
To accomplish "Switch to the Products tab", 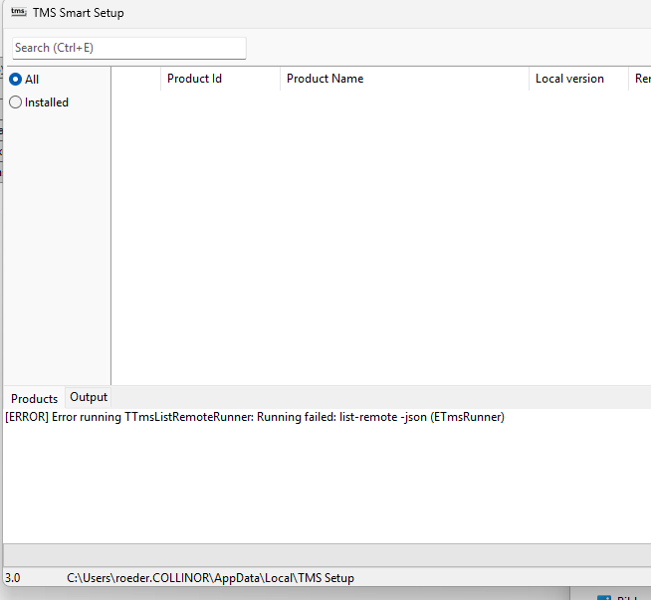I will [35, 398].
